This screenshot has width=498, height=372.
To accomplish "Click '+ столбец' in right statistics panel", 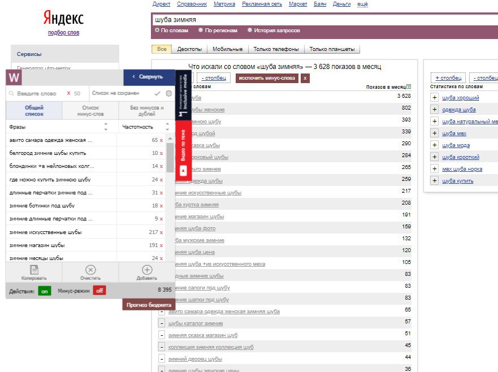I will pos(448,78).
